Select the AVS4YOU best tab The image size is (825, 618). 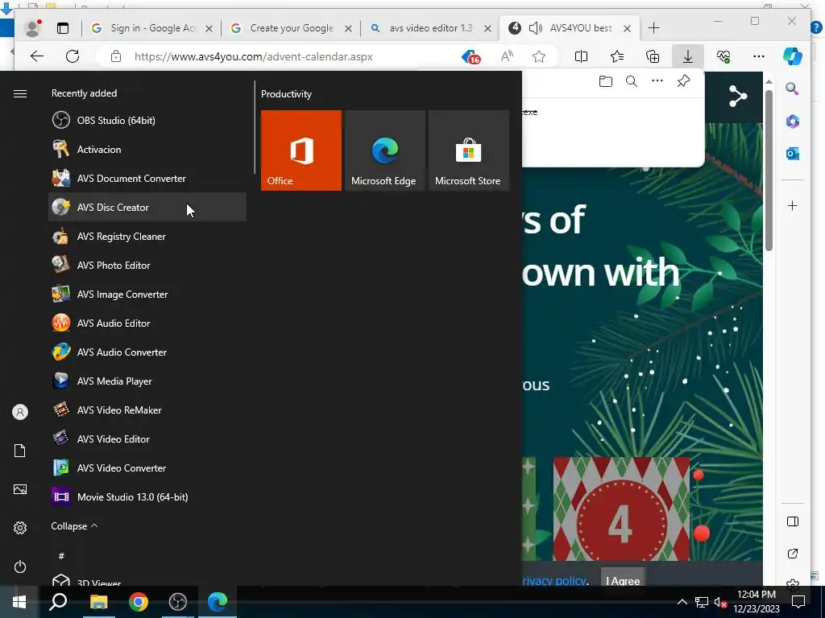[x=570, y=28]
